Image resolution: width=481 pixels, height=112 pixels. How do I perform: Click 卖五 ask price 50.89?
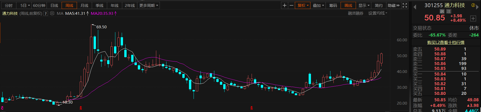[x=440, y=49]
